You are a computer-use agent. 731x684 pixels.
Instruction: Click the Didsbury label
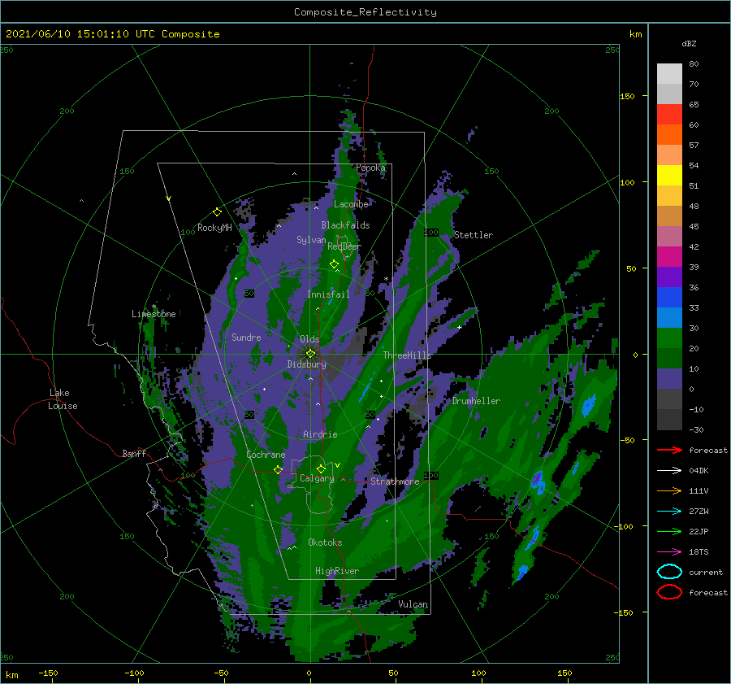306,364
